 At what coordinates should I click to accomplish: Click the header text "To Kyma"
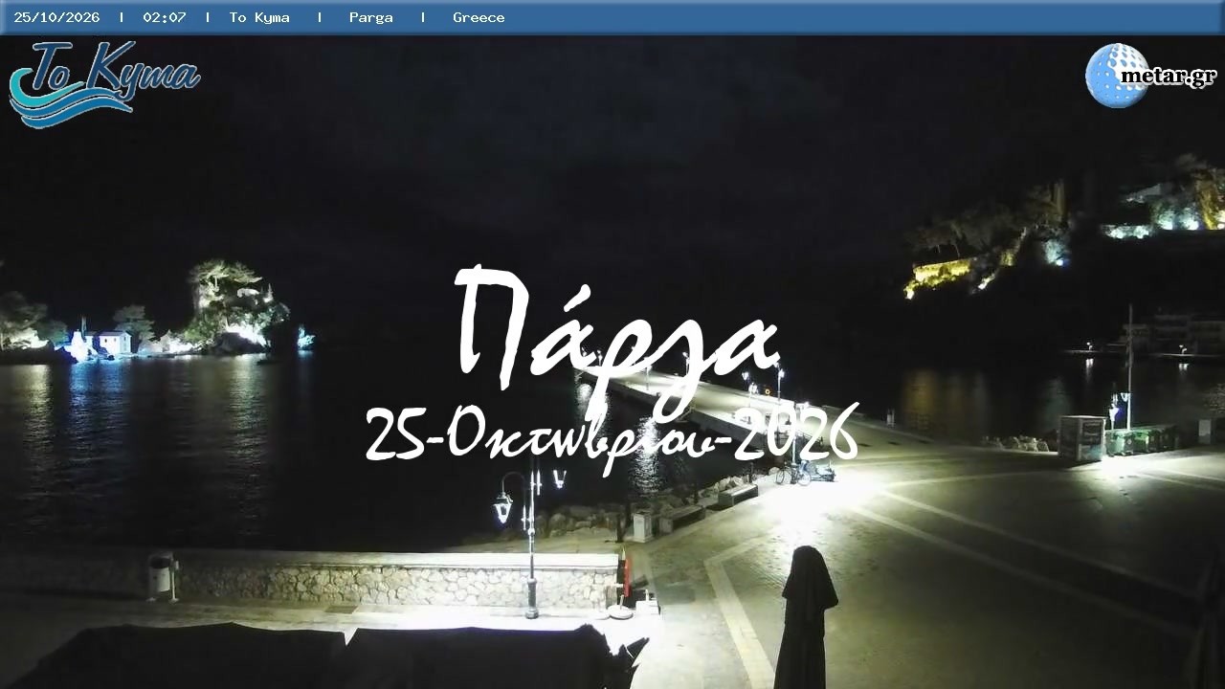(x=259, y=17)
